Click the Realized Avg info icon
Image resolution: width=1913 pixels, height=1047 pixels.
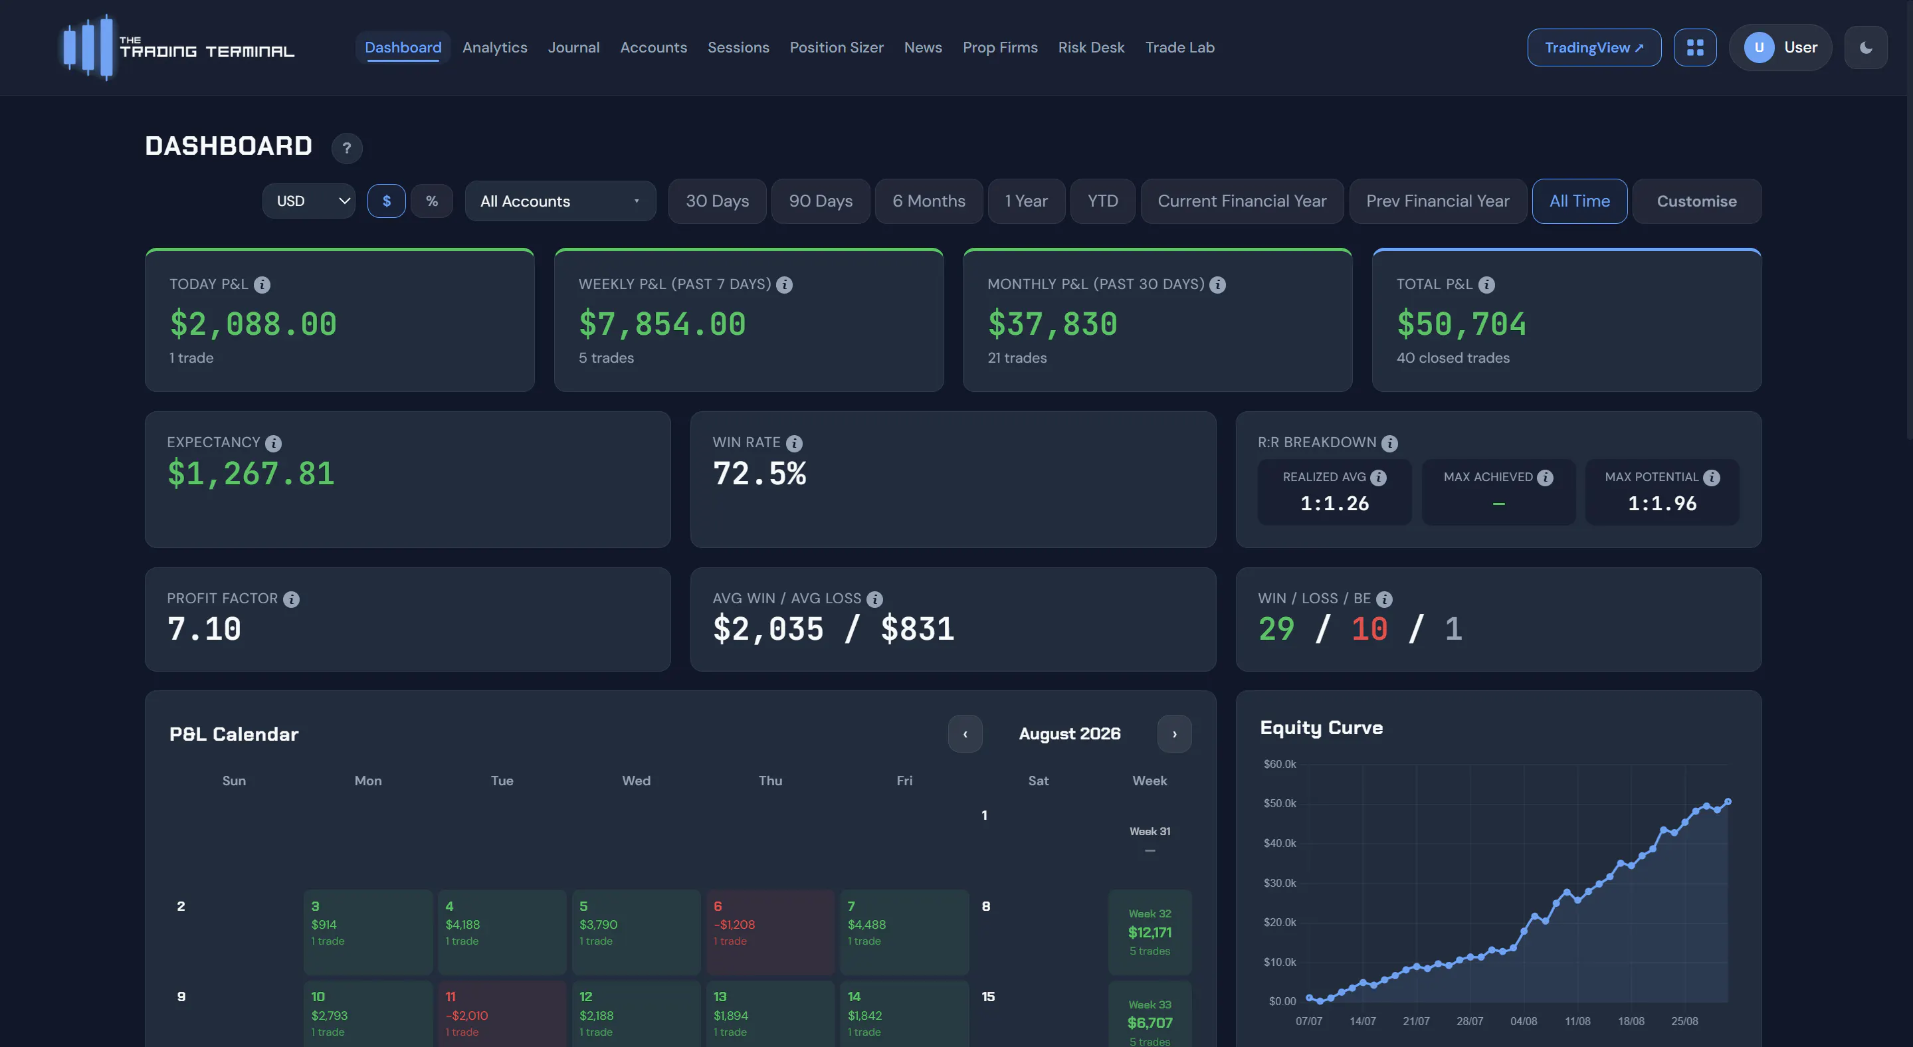[x=1378, y=478]
